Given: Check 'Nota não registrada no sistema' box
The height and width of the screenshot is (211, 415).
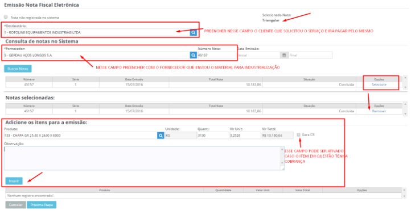Looking at the screenshot, I should pyautogui.click(x=6, y=17).
